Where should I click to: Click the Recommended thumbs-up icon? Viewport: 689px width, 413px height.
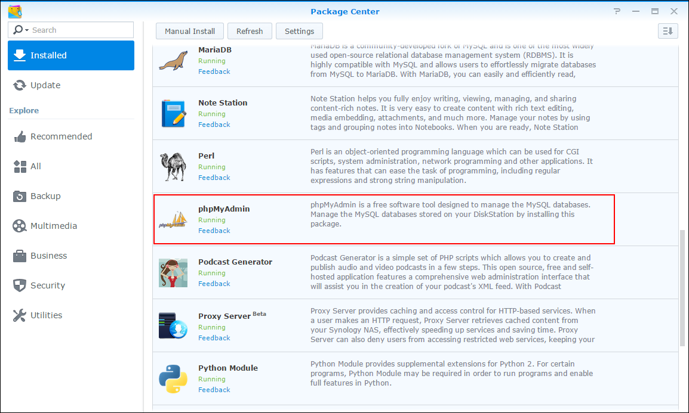(19, 136)
